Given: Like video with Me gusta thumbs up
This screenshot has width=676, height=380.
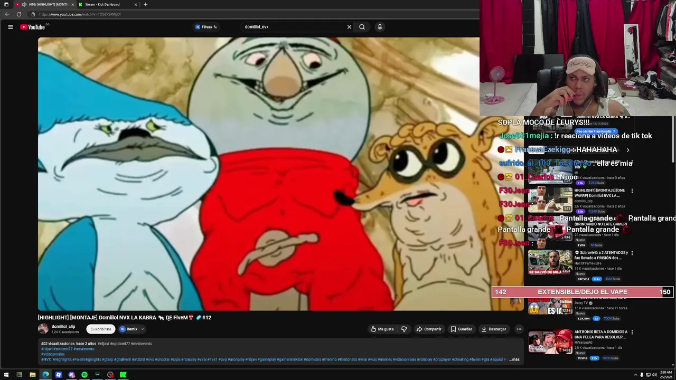Looking at the screenshot, I should point(382,329).
